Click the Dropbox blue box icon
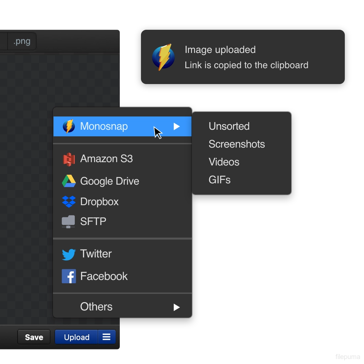Viewport: 364px width, 364px height. 69,202
